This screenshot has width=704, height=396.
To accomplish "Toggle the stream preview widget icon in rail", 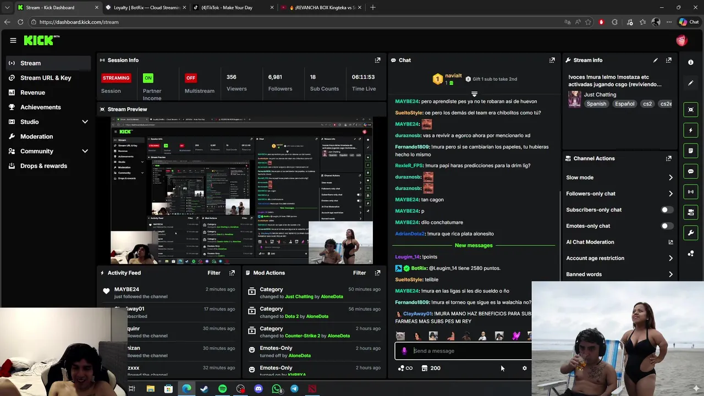I will (691, 109).
